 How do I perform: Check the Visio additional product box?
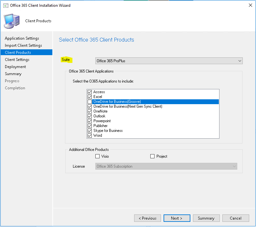pos(97,156)
